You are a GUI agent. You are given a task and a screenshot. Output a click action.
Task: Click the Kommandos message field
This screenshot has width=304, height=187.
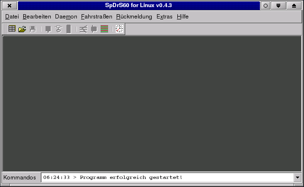pyautogui.click(x=167, y=178)
